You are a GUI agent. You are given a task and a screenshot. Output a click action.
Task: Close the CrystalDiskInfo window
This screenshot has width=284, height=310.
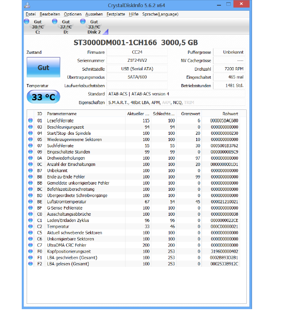(241, 4)
